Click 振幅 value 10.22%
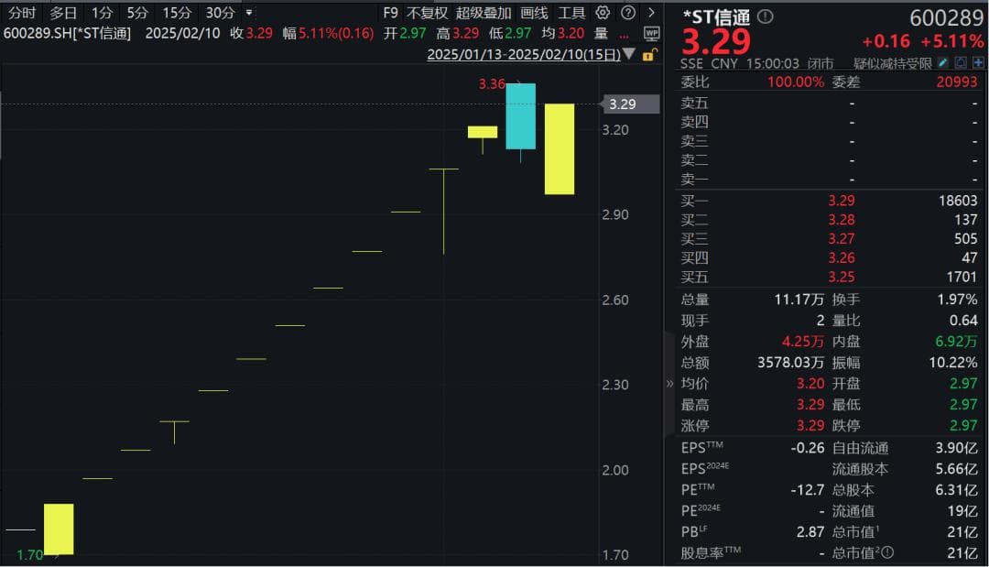This screenshot has height=567, width=989. 953,363
